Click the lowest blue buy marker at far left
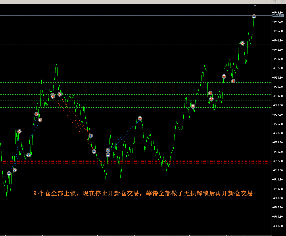The image size is (286, 236). click(x=9, y=173)
